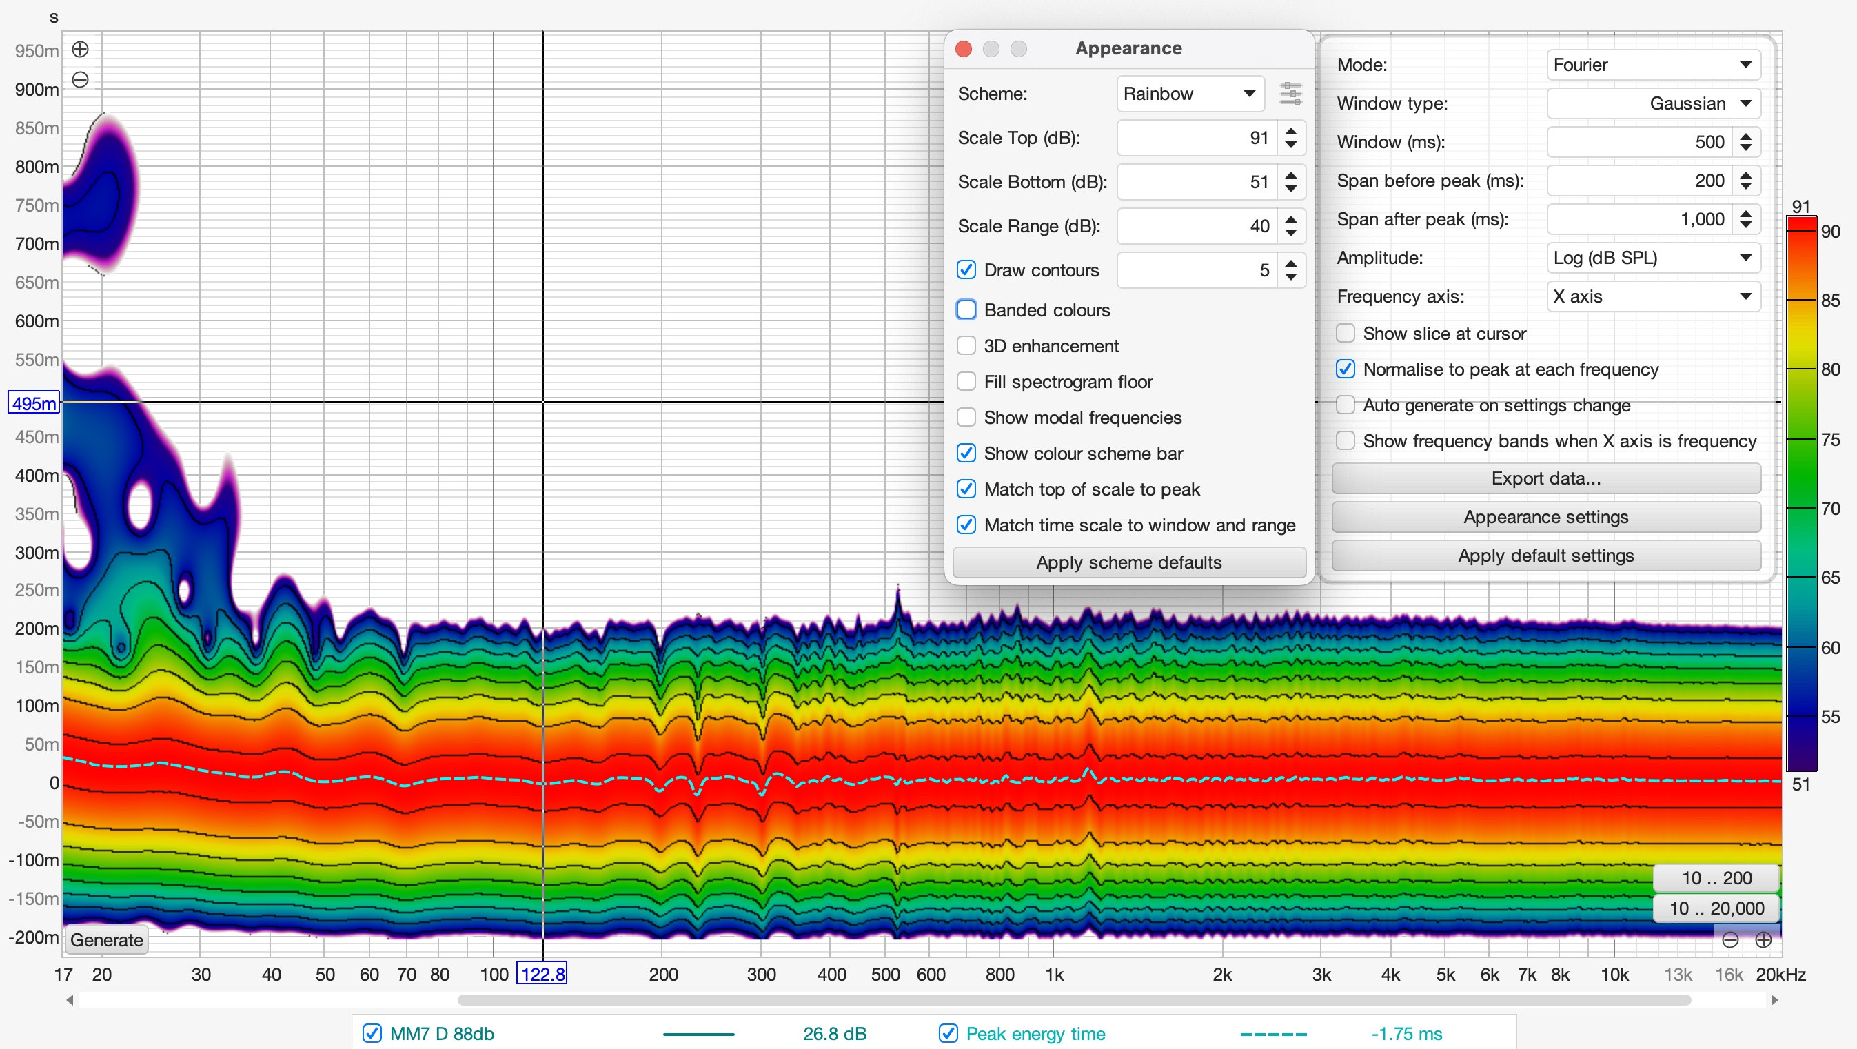This screenshot has width=1857, height=1049.
Task: Decrease the Draw contours value with its down arrow
Action: [1291, 277]
